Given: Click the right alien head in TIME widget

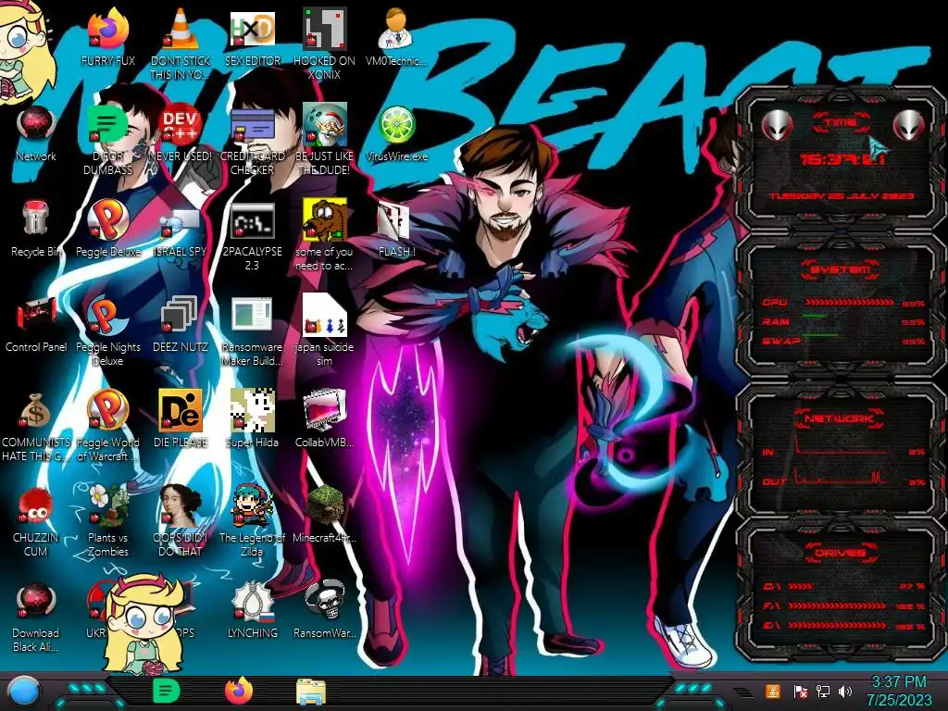Looking at the screenshot, I should (x=909, y=126).
